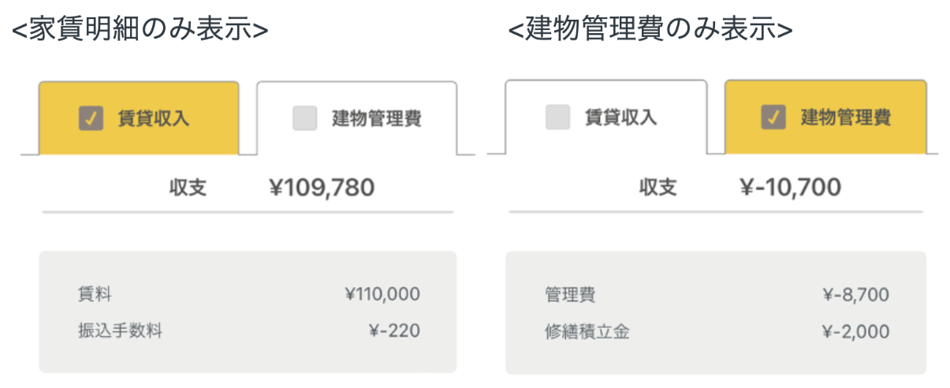Uncheck the 建物管理費 checkbox in the 建物管理費のみ表示 panel
This screenshot has width=950, height=388.
[773, 118]
